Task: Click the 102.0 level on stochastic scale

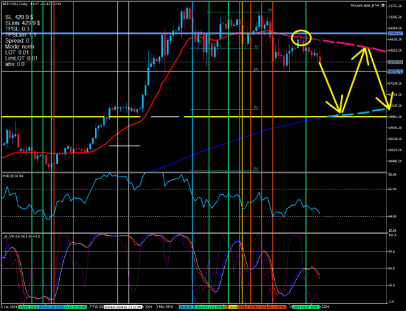Action: (x=393, y=235)
